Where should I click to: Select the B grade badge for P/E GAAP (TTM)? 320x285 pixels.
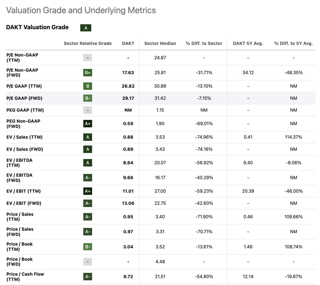(88, 86)
